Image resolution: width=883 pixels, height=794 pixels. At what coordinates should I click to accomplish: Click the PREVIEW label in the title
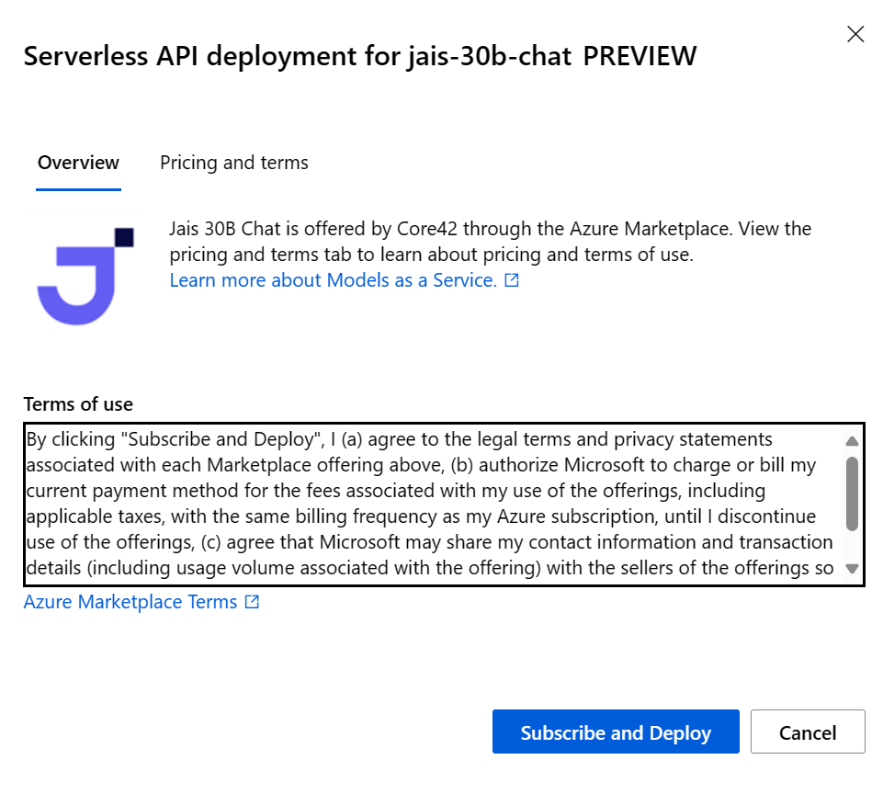(x=640, y=56)
